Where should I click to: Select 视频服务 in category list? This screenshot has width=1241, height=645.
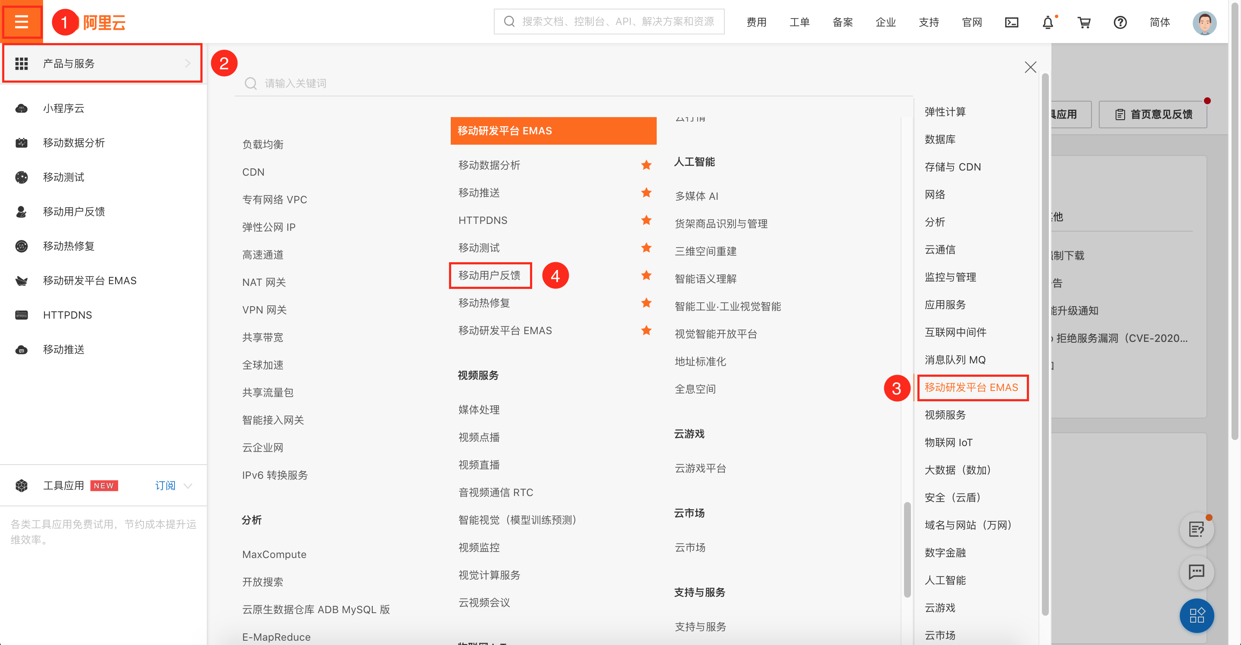coord(945,415)
